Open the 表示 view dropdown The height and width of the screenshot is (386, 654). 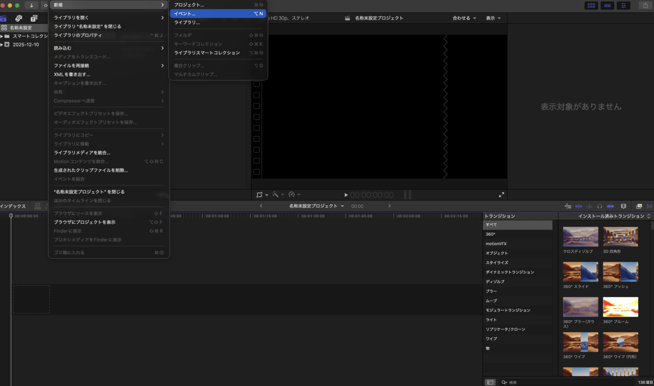point(493,18)
